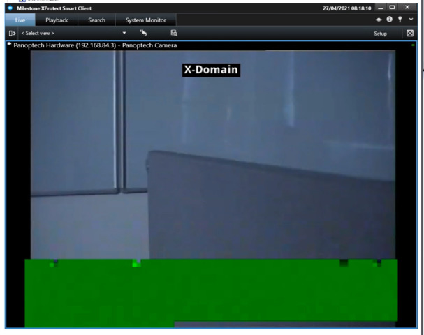Minimize the Smart Client window
Viewport: 424px width, 335px height.
382,8
